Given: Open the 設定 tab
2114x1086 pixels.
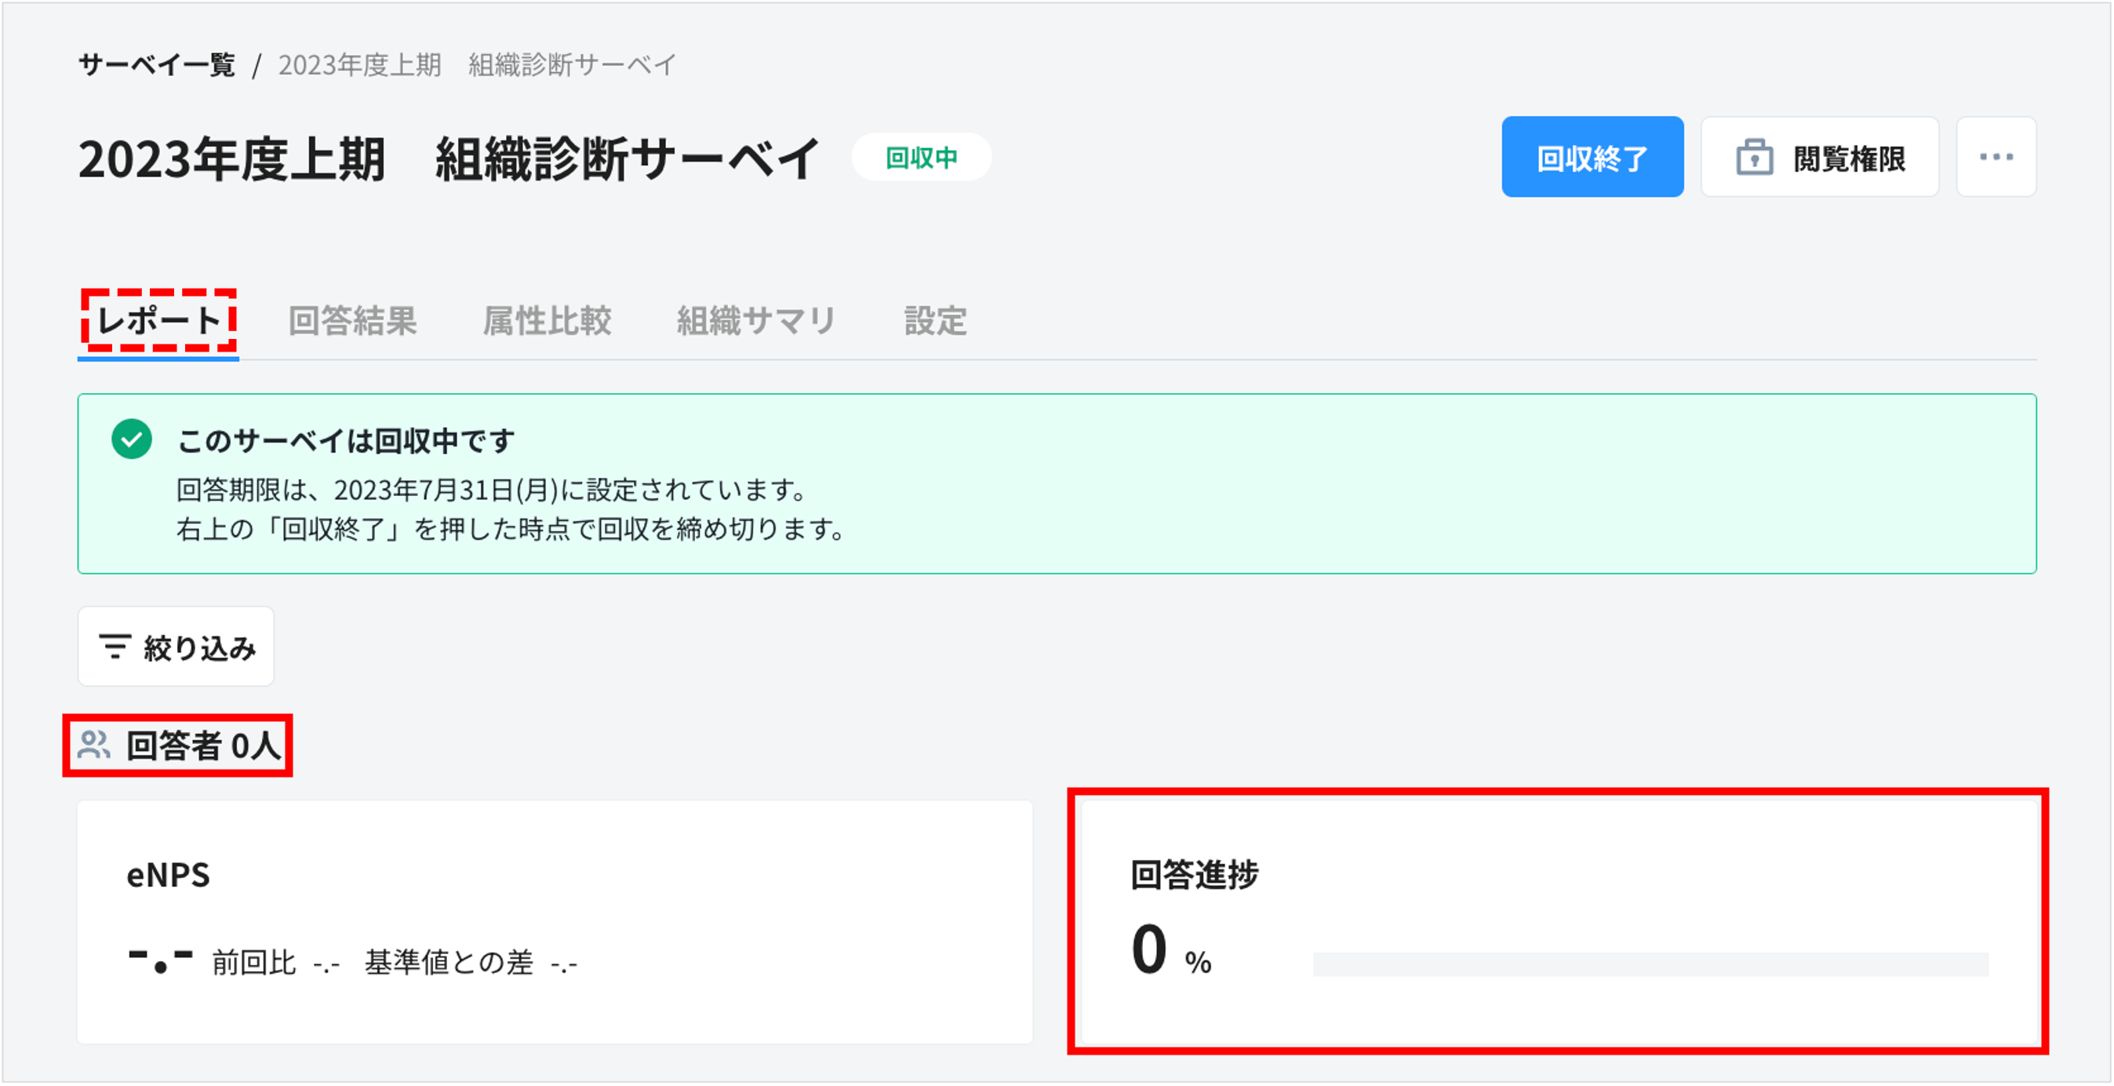Looking at the screenshot, I should (x=935, y=322).
